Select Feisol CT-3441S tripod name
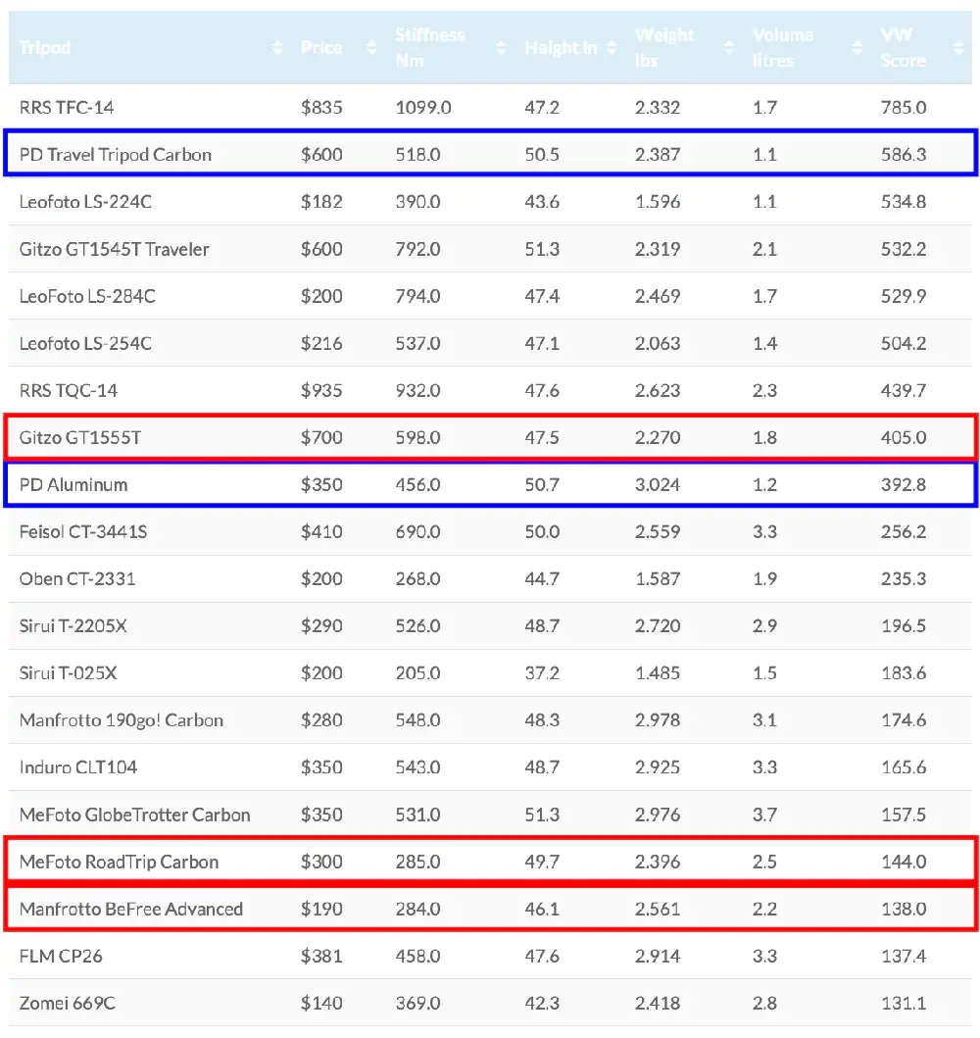 click(82, 531)
